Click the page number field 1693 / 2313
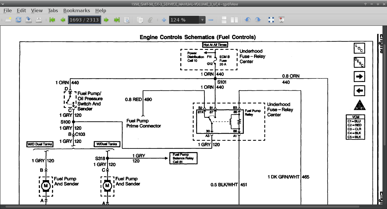 [84, 20]
